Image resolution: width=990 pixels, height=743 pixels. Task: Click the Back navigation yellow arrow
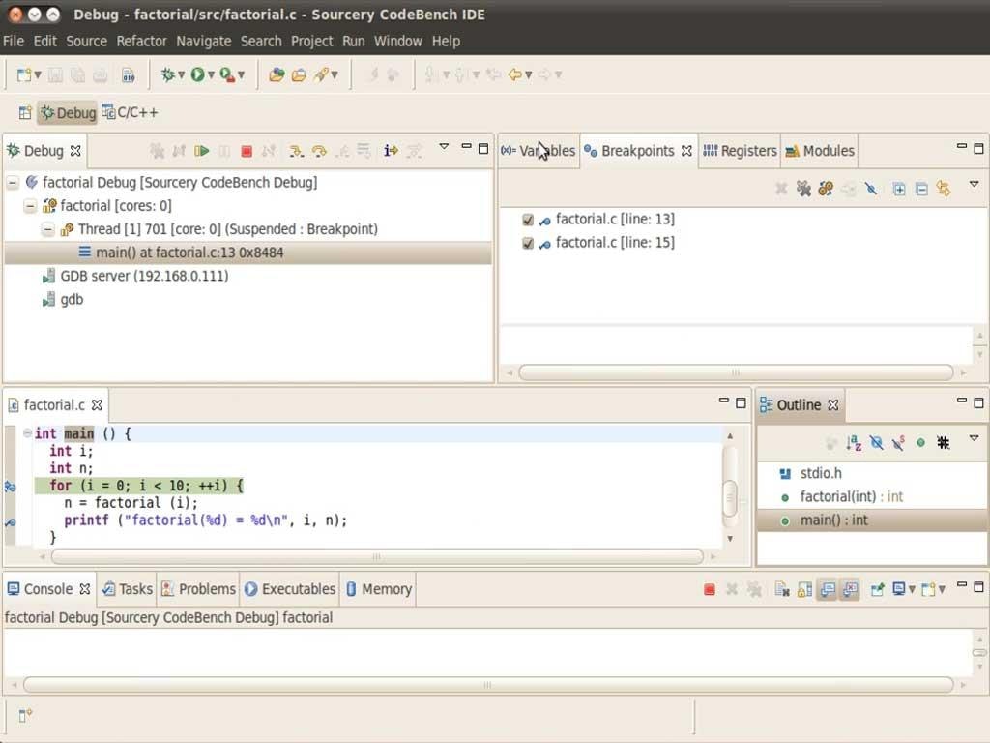point(514,74)
